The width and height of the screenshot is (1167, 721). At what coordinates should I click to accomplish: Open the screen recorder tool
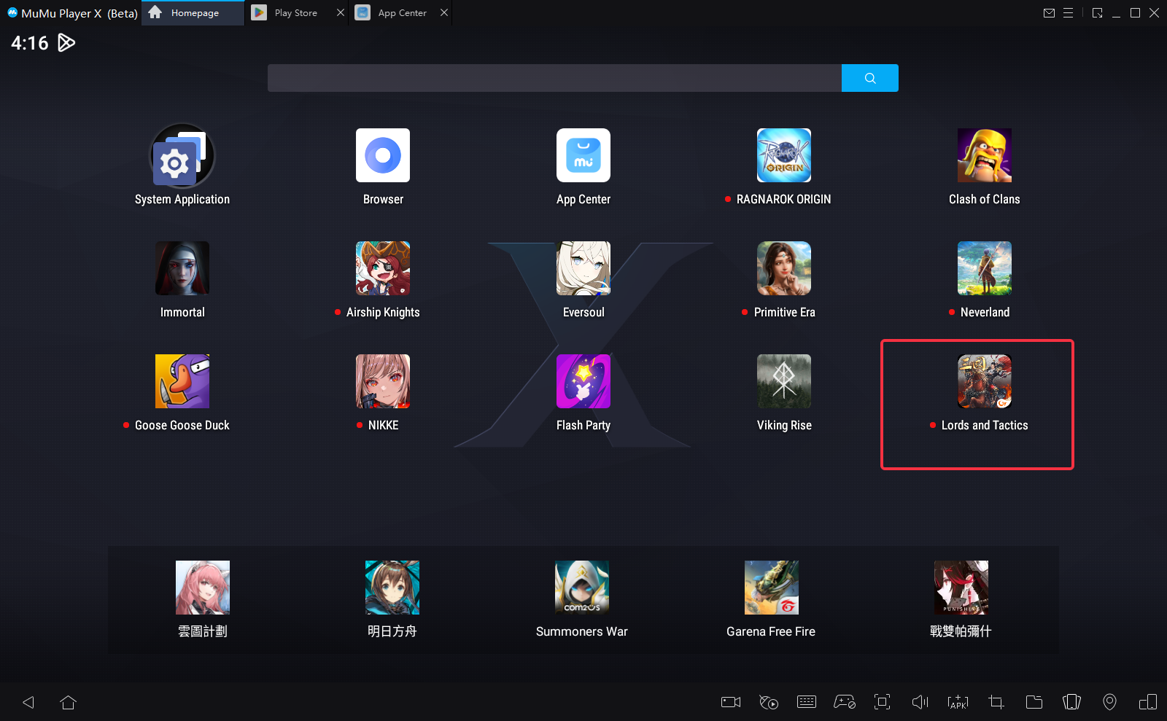pos(731,702)
